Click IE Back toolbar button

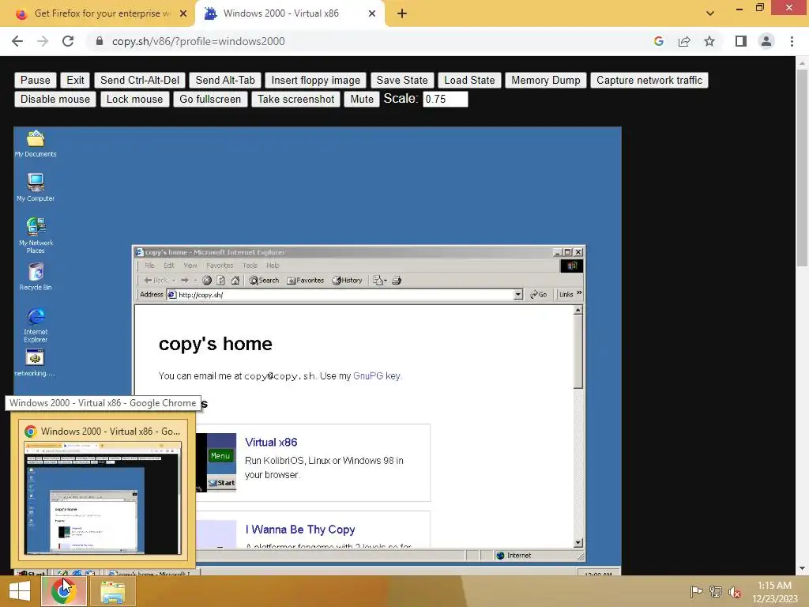(156, 281)
